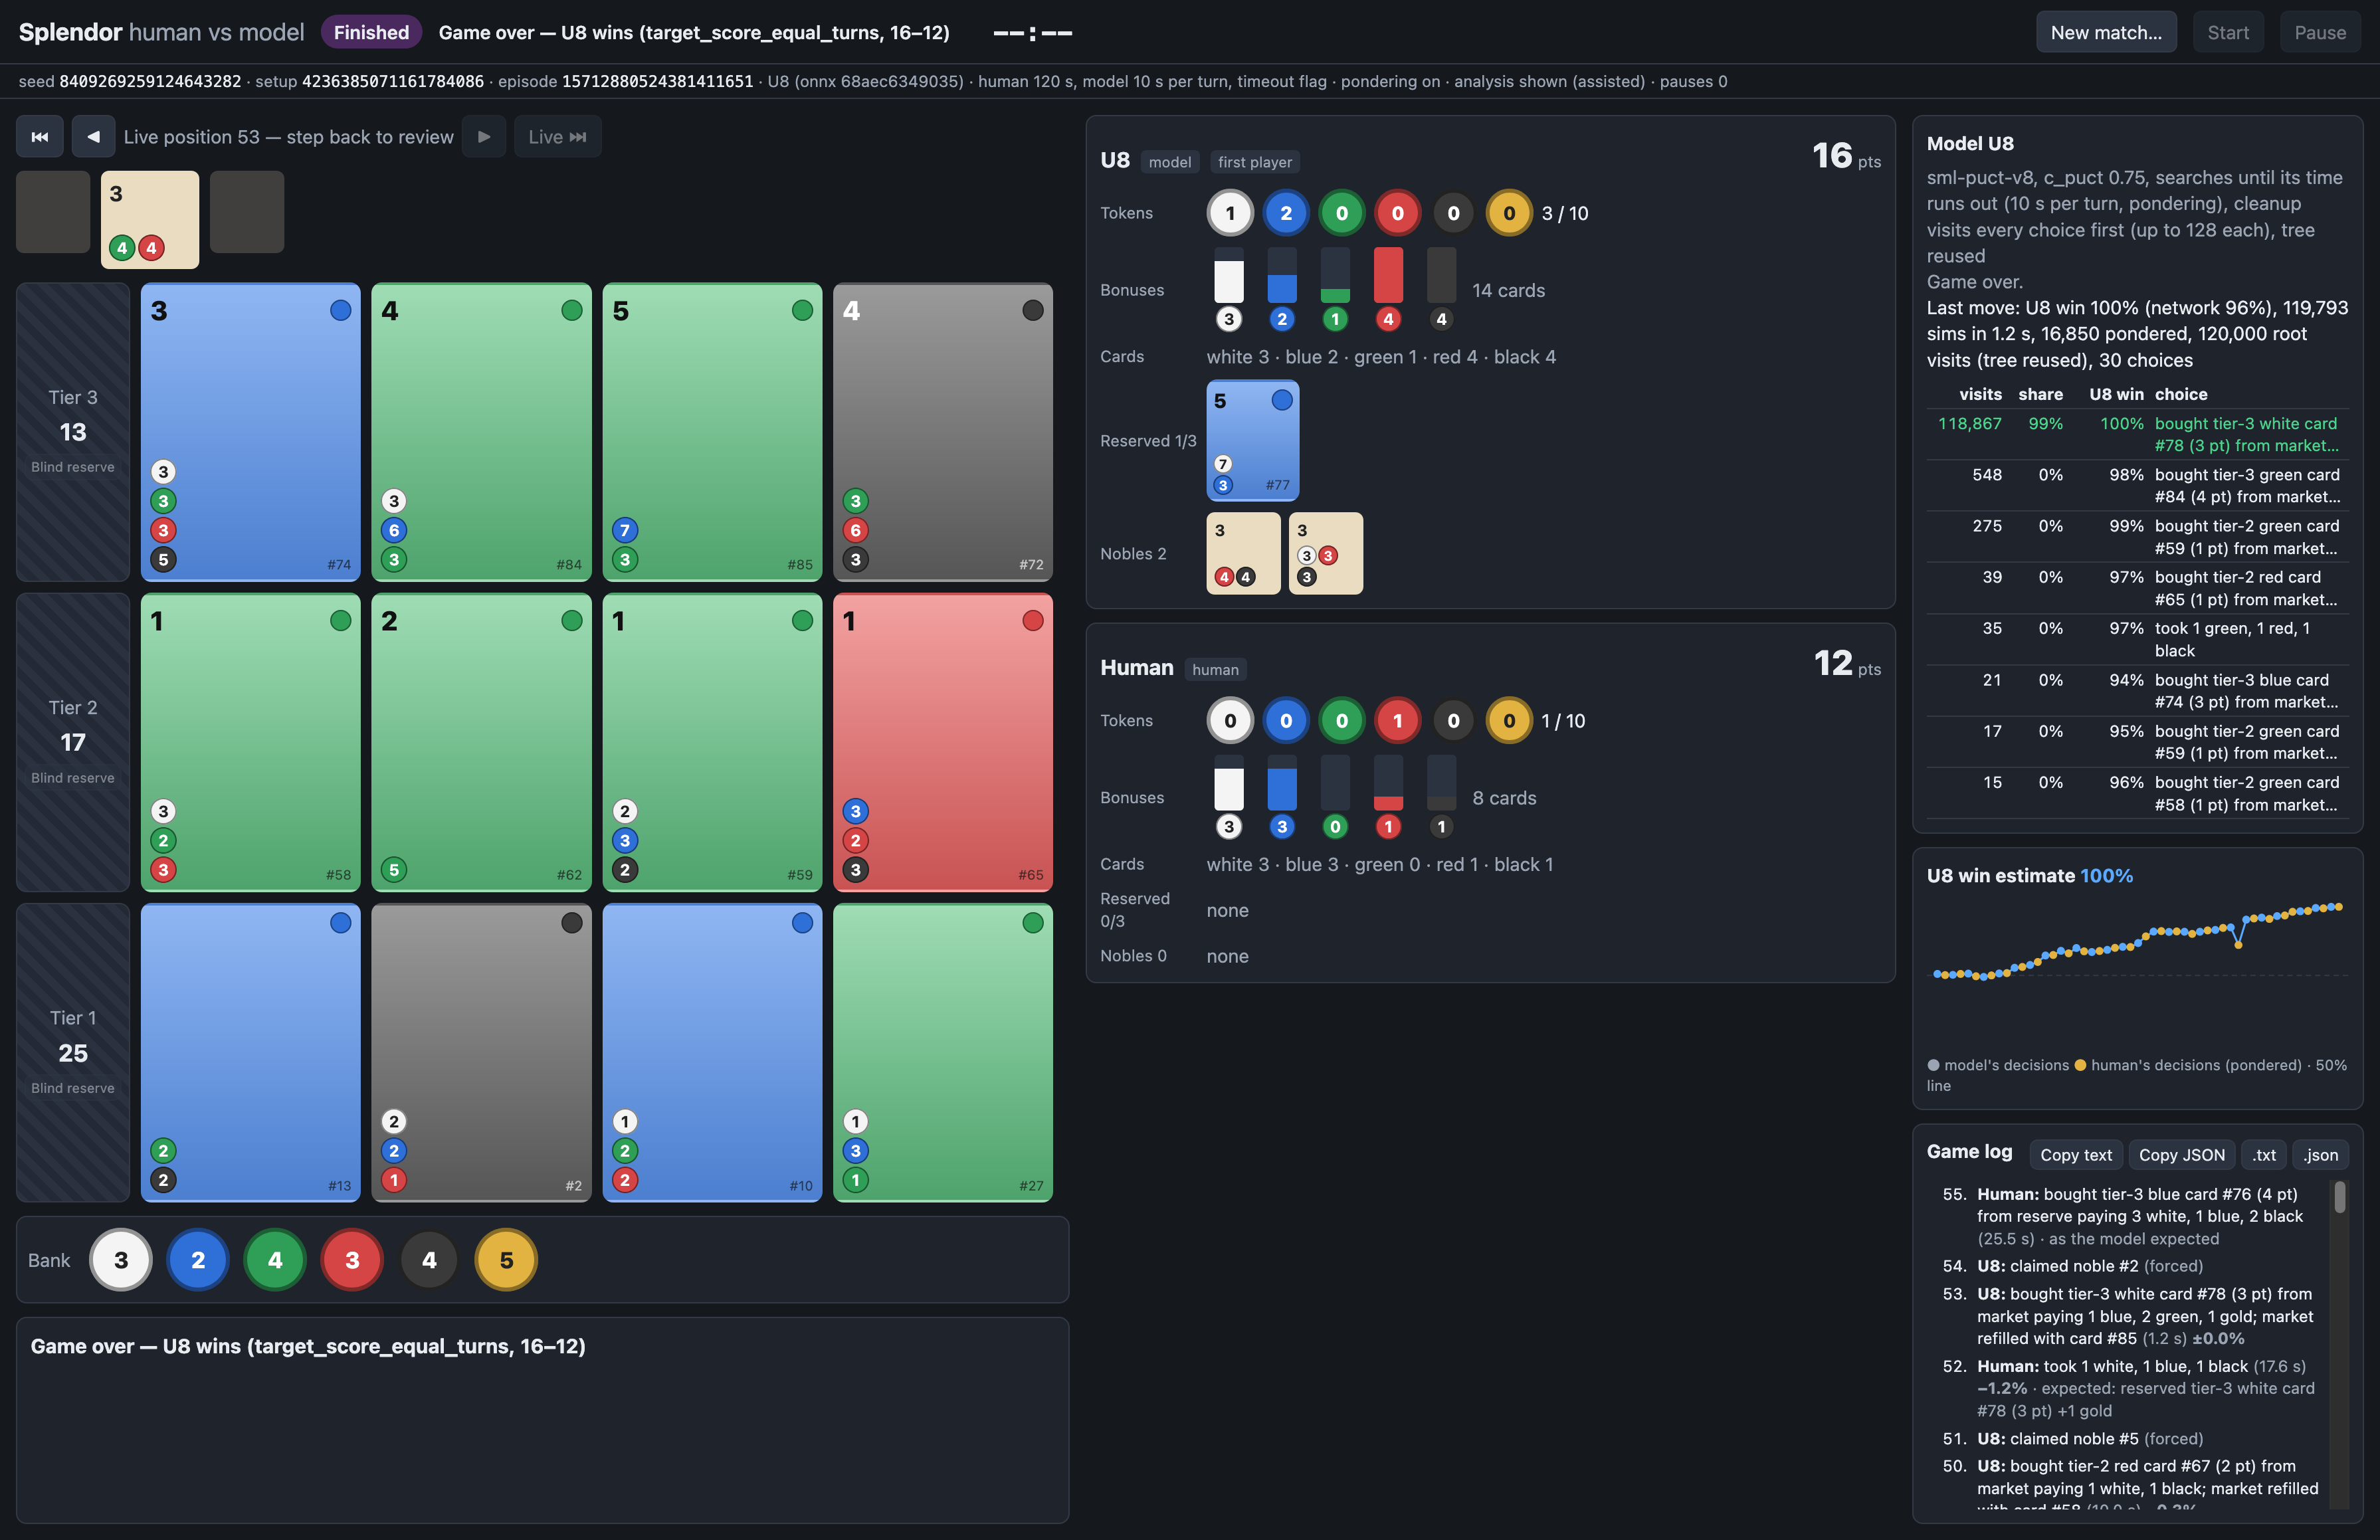Click the Tier 1 blind reserve deck
Image resolution: width=2380 pixels, height=1540 pixels.
point(73,1052)
